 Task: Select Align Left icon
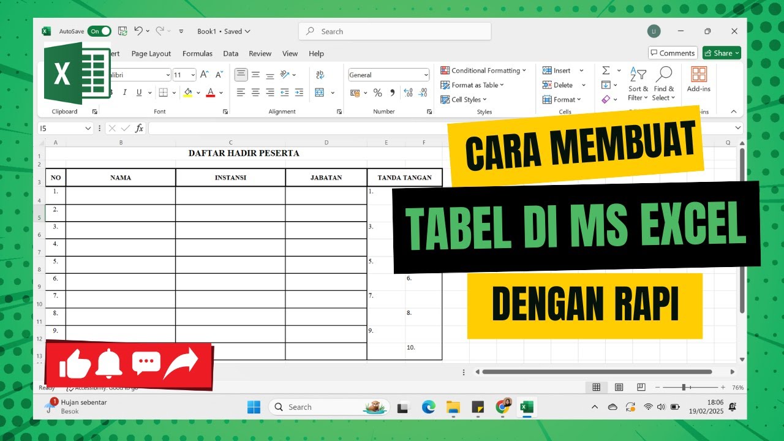241,92
